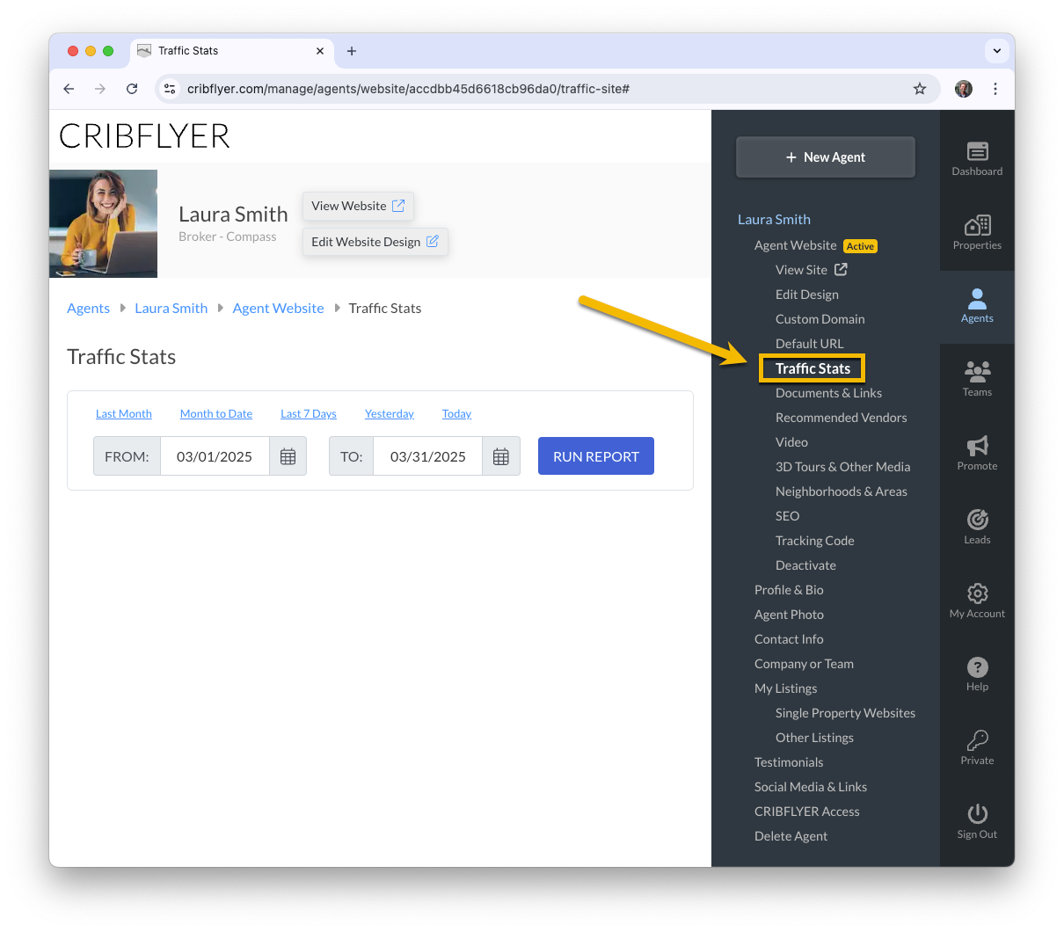Click the RUN REPORT button
This screenshot has width=1064, height=932.
pyautogui.click(x=596, y=456)
